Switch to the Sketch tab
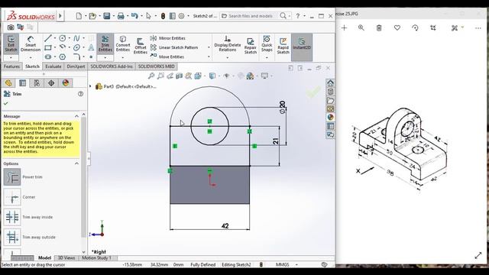The image size is (489, 275). pos(32,66)
